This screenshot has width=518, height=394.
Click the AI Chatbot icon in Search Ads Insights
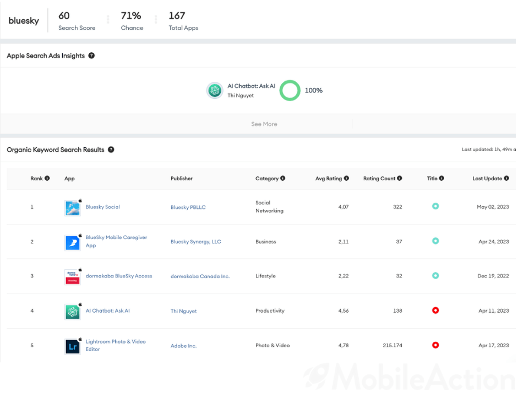pyautogui.click(x=215, y=90)
